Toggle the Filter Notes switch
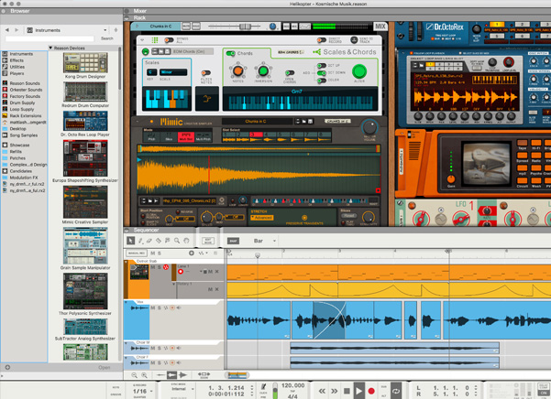 (x=206, y=73)
